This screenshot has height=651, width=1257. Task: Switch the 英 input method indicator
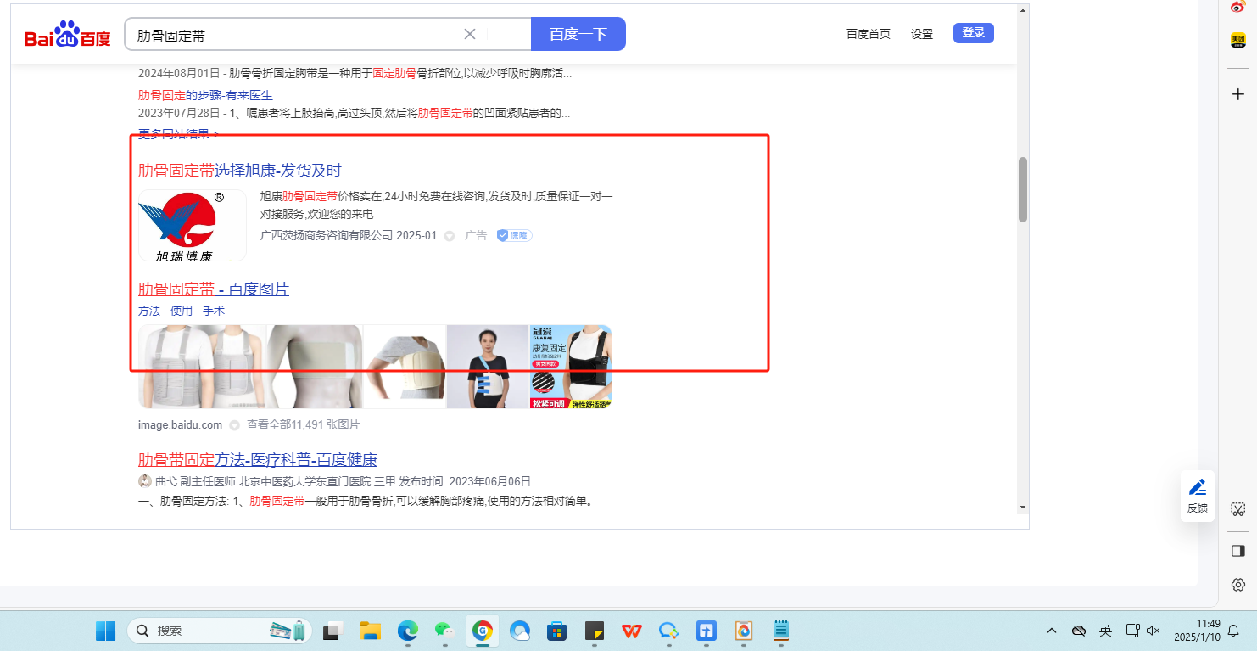tap(1105, 631)
